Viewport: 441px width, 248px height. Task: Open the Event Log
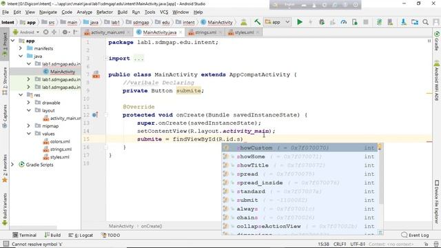tap(415, 235)
